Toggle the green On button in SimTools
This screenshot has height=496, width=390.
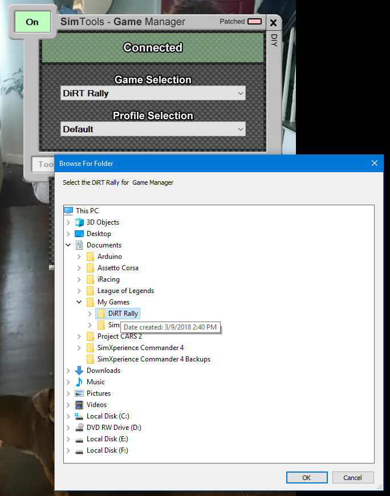(x=32, y=22)
